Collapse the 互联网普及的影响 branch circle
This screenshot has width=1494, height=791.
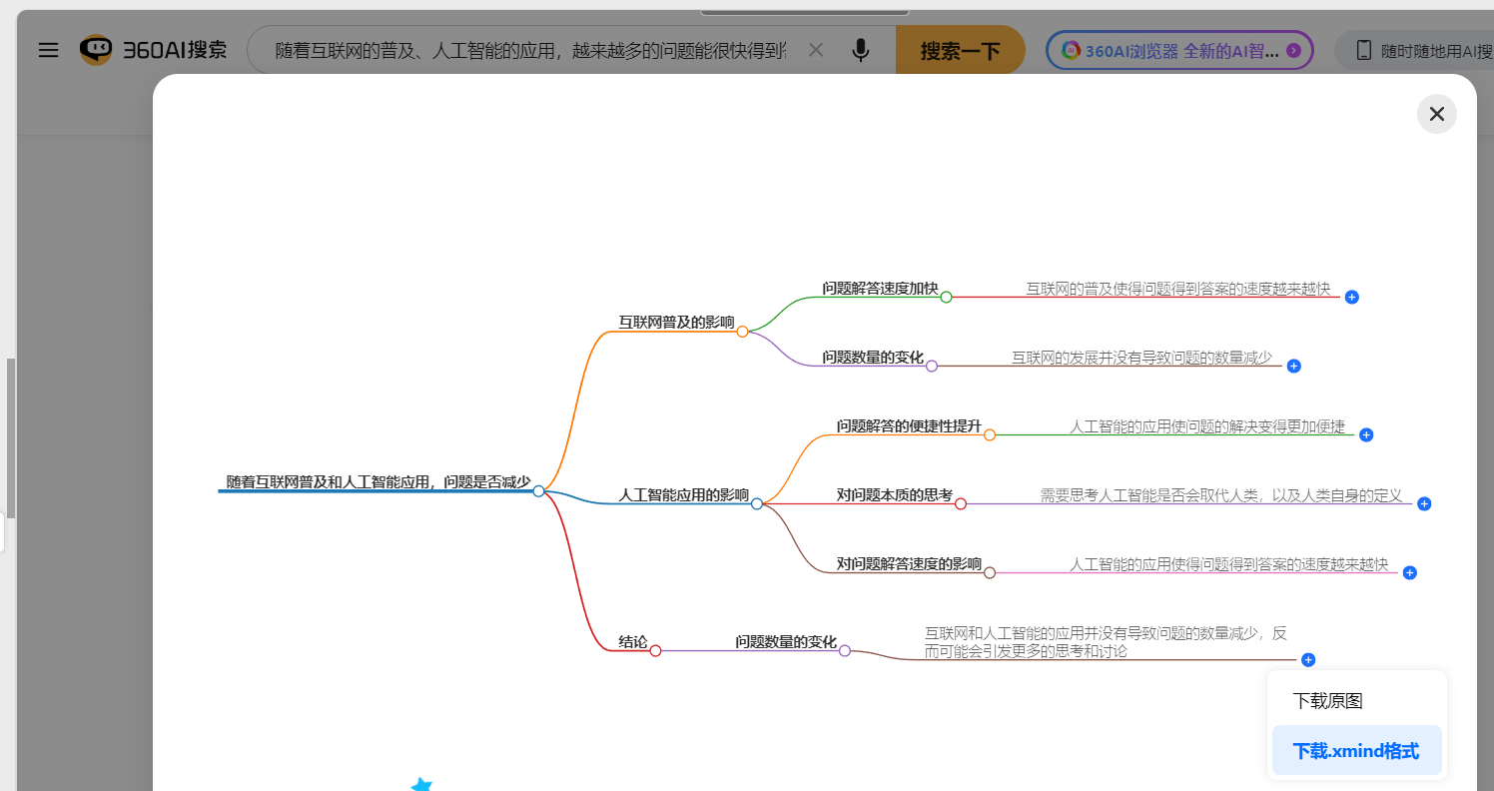[742, 332]
